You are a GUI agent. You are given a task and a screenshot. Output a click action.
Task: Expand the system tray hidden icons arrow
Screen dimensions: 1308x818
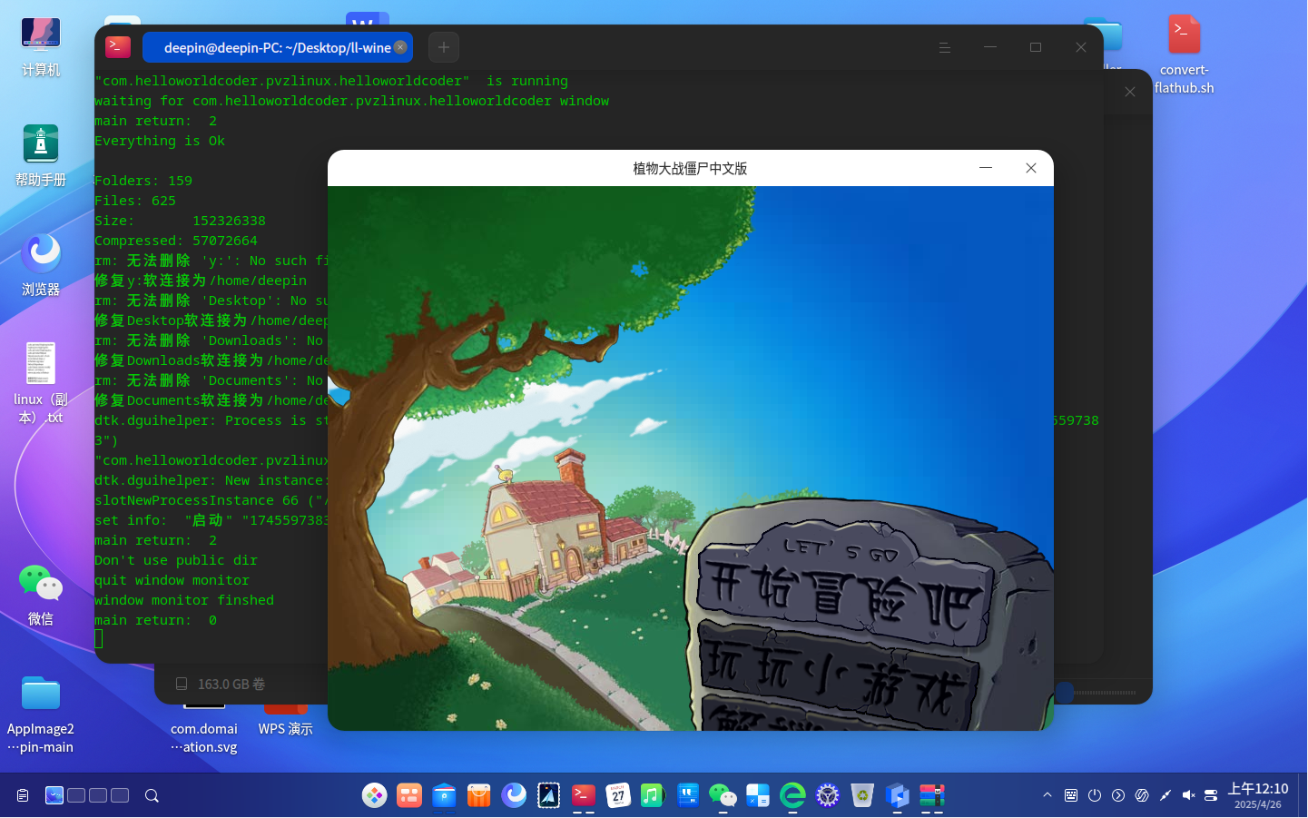click(1047, 795)
